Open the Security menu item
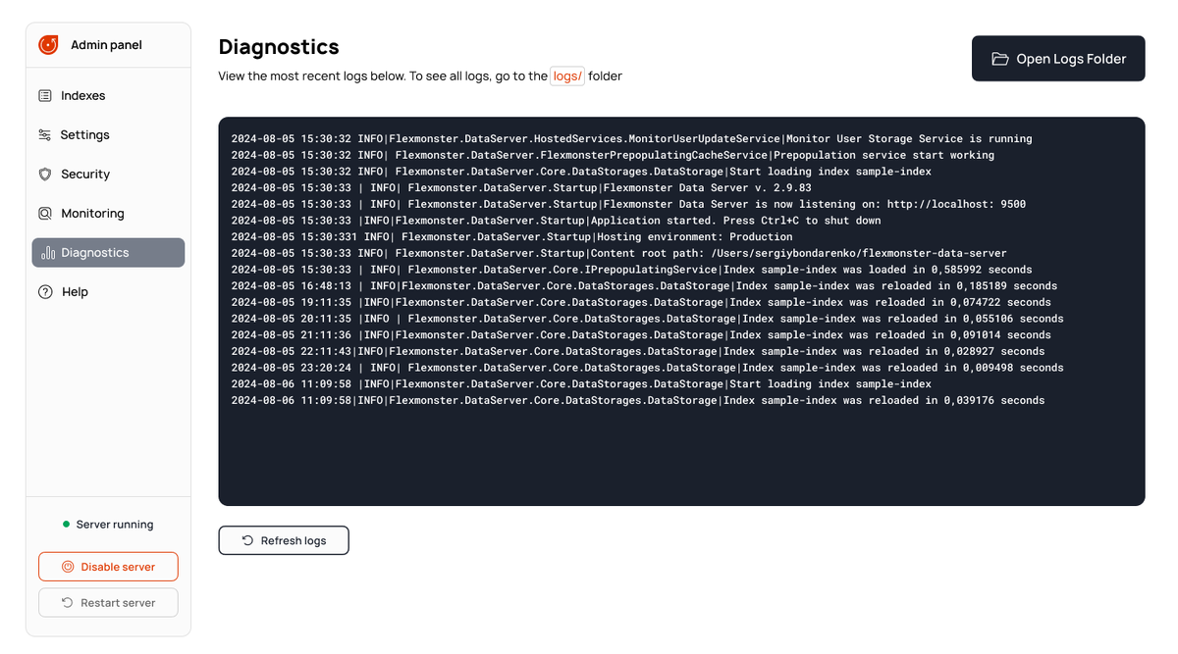The width and height of the screenshot is (1178, 654). (x=108, y=175)
